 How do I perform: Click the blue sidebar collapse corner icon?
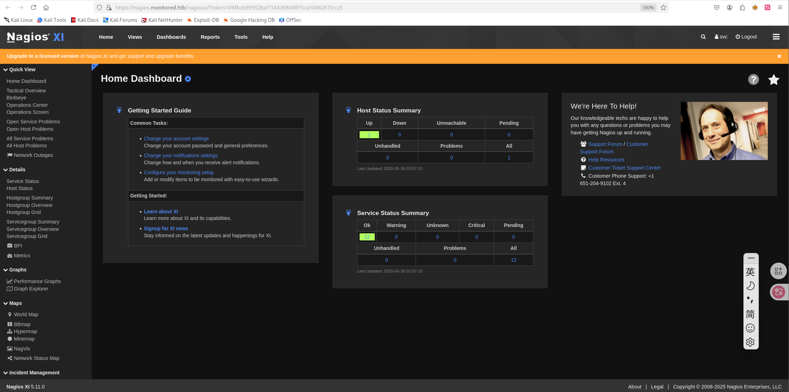pyautogui.click(x=94, y=67)
